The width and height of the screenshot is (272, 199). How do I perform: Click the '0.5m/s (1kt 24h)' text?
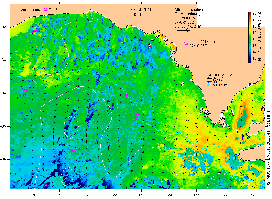pos(188,27)
